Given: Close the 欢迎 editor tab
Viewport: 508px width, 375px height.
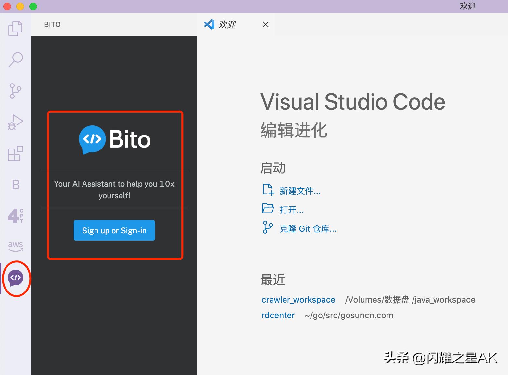Looking at the screenshot, I should [265, 25].
